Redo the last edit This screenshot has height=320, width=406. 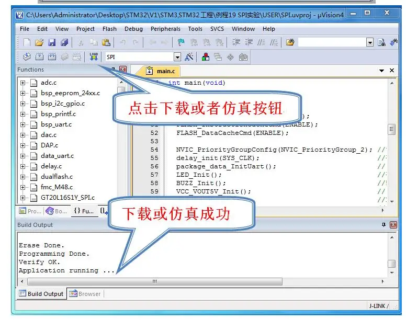pos(135,42)
